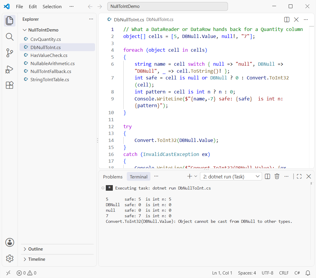Open the Explorer view in activity bar
This screenshot has width=316, height=278.
click(9, 21)
